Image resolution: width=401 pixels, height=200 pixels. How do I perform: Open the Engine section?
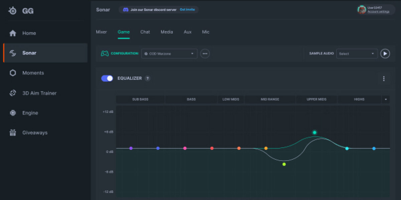click(30, 113)
